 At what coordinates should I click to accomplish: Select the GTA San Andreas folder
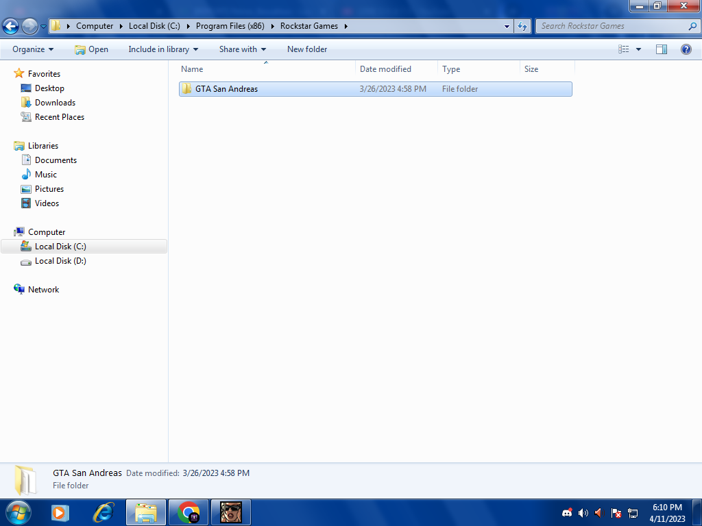375,88
